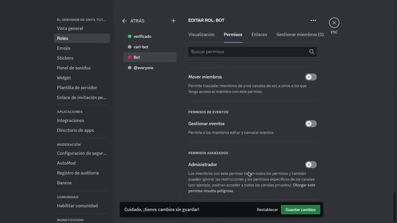Open the AutoMod settings
The height and width of the screenshot is (223, 397).
(x=82, y=163)
